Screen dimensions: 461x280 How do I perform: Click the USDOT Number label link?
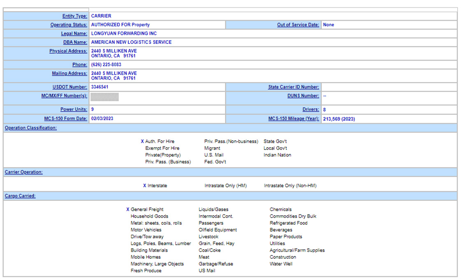click(70, 87)
